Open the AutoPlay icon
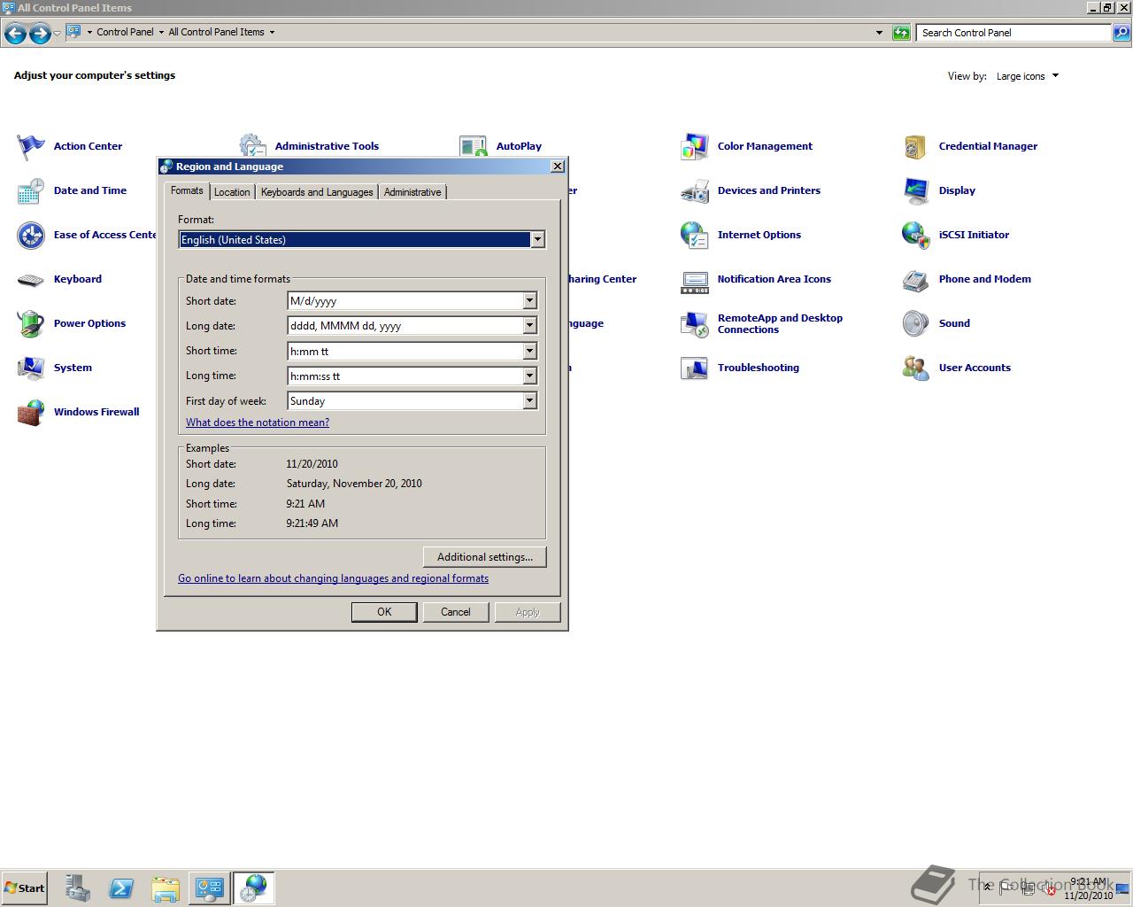The width and height of the screenshot is (1133, 907). 474,146
